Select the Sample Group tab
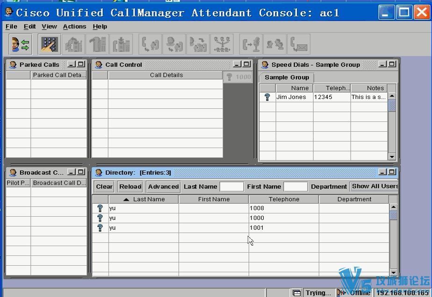The width and height of the screenshot is (432, 297). click(287, 78)
